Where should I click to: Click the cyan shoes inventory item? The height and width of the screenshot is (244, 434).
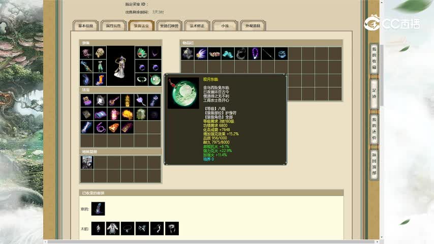click(x=228, y=53)
